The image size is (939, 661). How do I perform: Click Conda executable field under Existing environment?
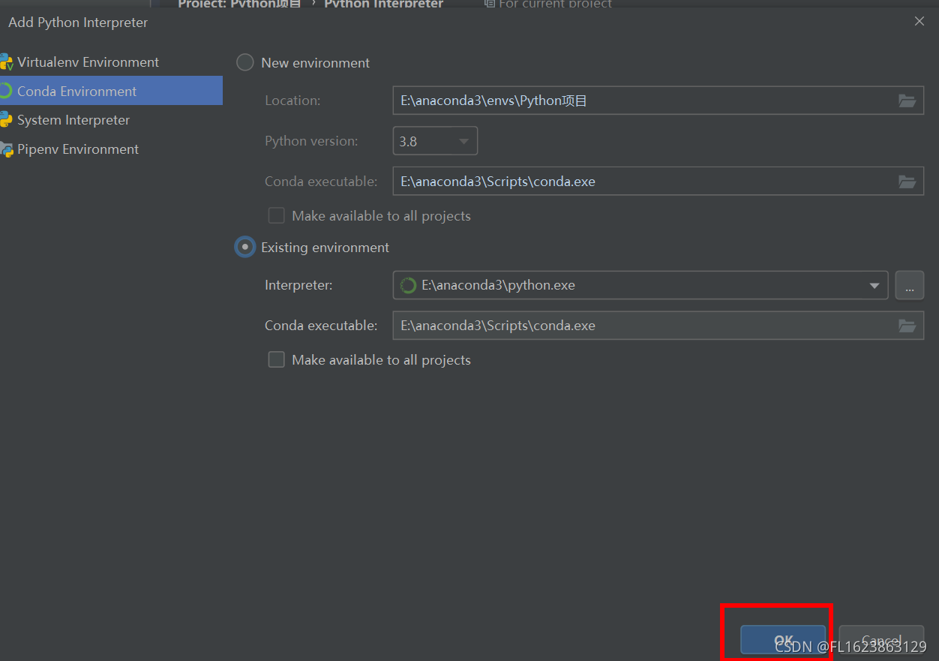658,326
